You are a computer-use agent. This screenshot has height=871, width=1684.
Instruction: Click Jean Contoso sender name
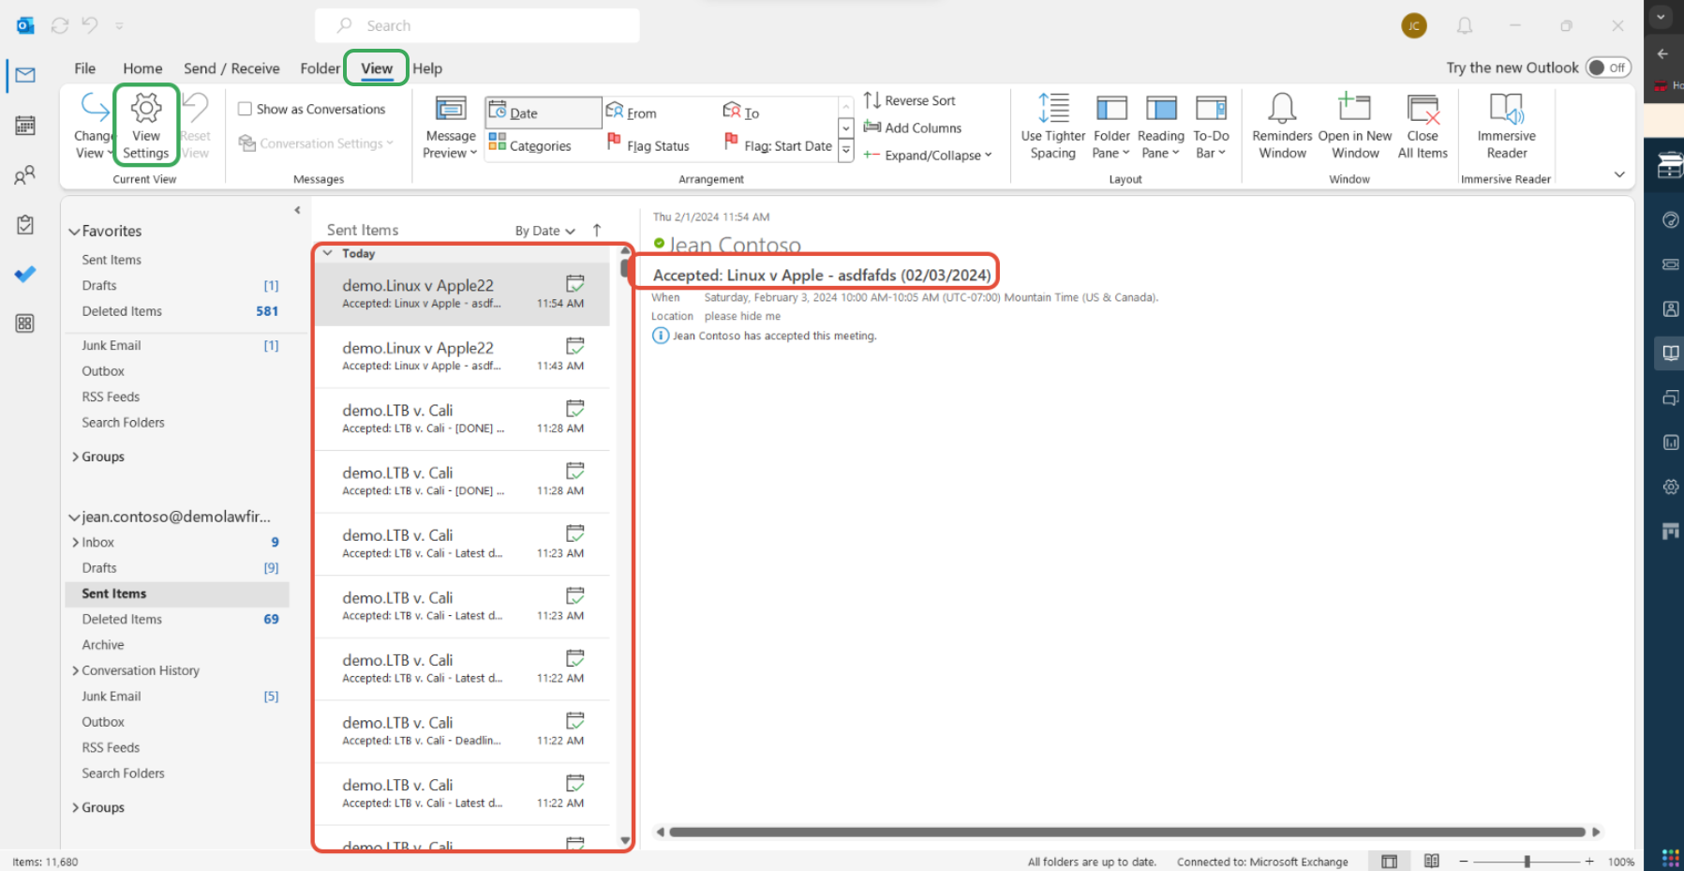(x=735, y=246)
